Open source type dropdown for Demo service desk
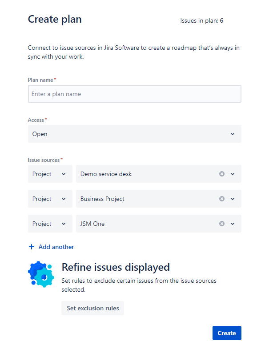This screenshot has height=341, width=277. pos(50,174)
